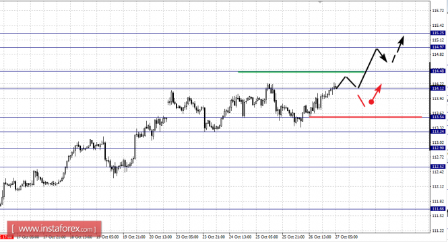
Task: Select the green horizontal line segment
Action: tap(301, 72)
